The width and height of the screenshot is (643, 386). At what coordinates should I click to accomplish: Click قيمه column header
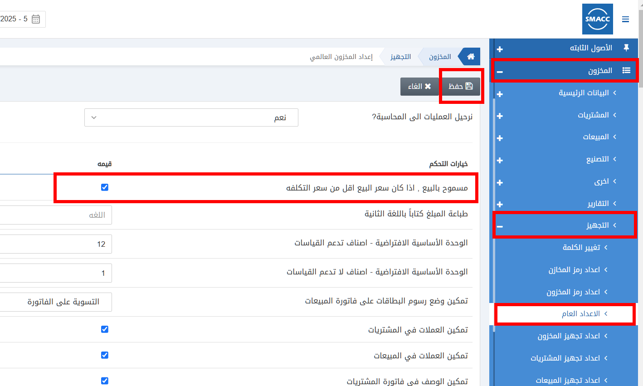[105, 164]
